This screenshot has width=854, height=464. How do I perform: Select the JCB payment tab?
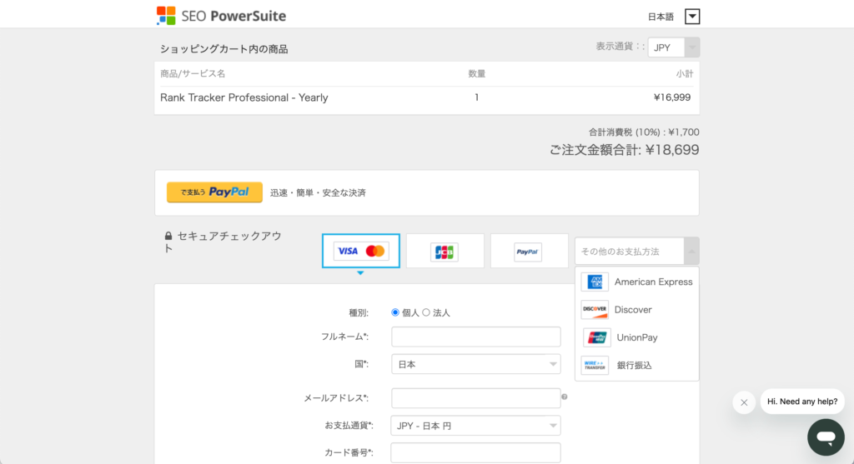pos(445,251)
